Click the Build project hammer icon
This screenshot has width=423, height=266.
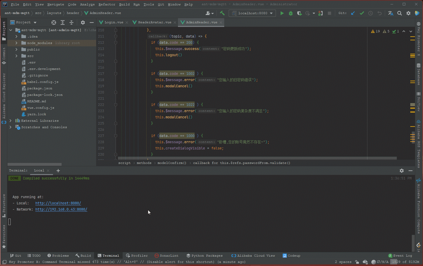222,13
